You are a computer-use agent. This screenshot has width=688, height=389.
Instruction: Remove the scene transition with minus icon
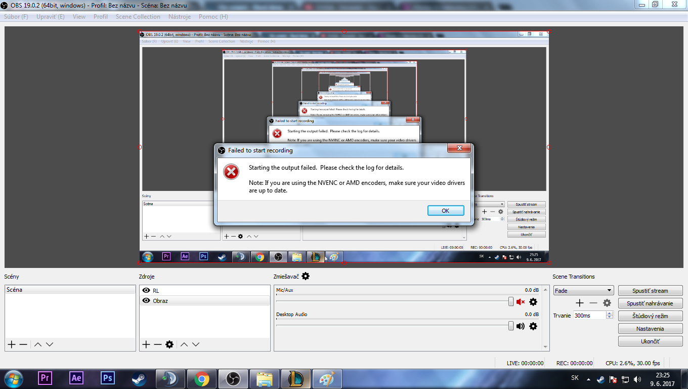tap(593, 303)
